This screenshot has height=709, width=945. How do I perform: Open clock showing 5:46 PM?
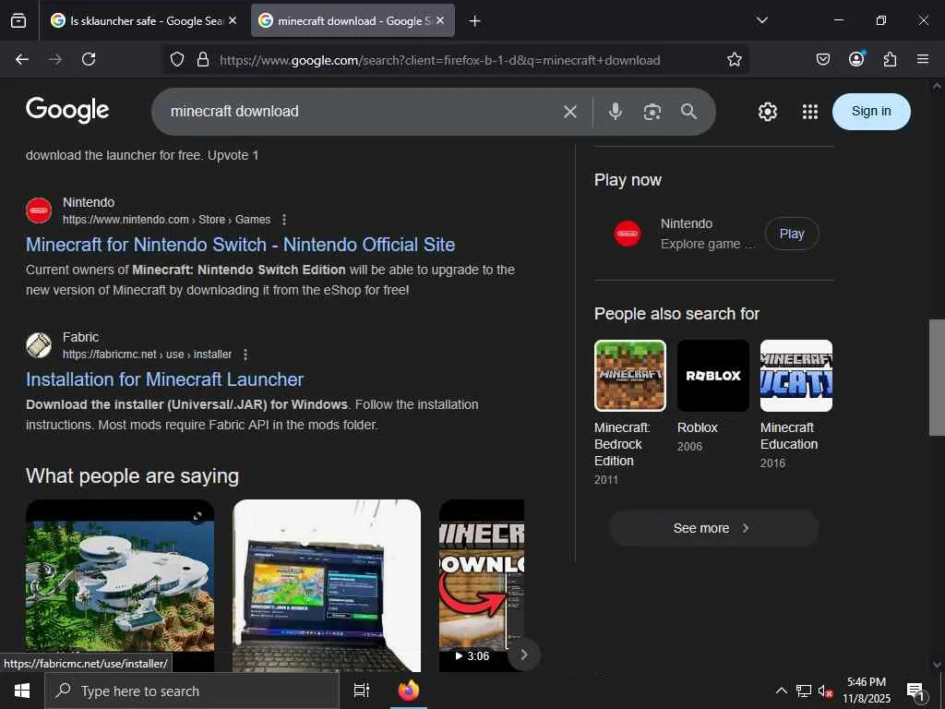pos(866,691)
